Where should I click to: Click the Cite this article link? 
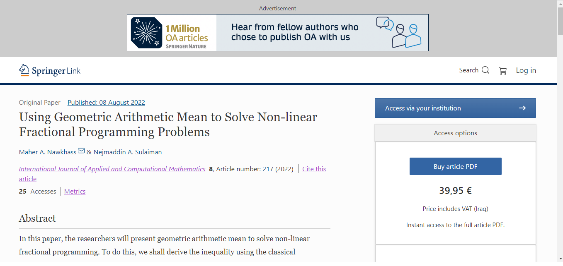314,169
